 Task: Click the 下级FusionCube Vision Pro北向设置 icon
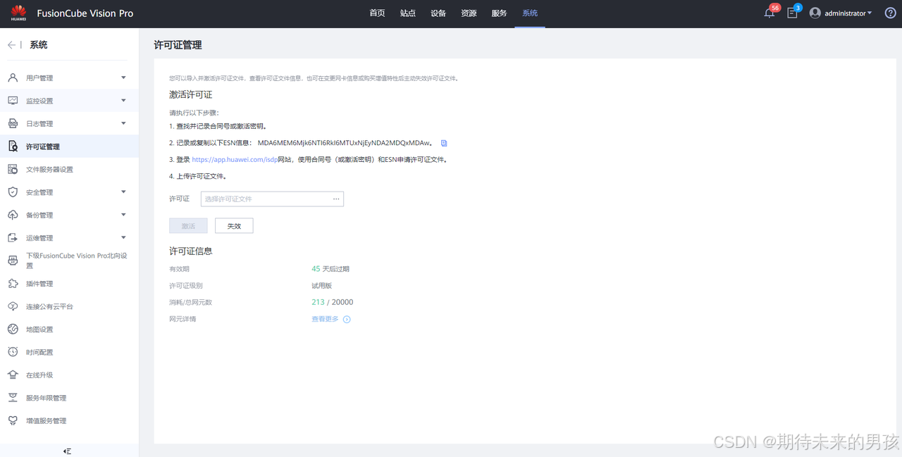pyautogui.click(x=13, y=261)
